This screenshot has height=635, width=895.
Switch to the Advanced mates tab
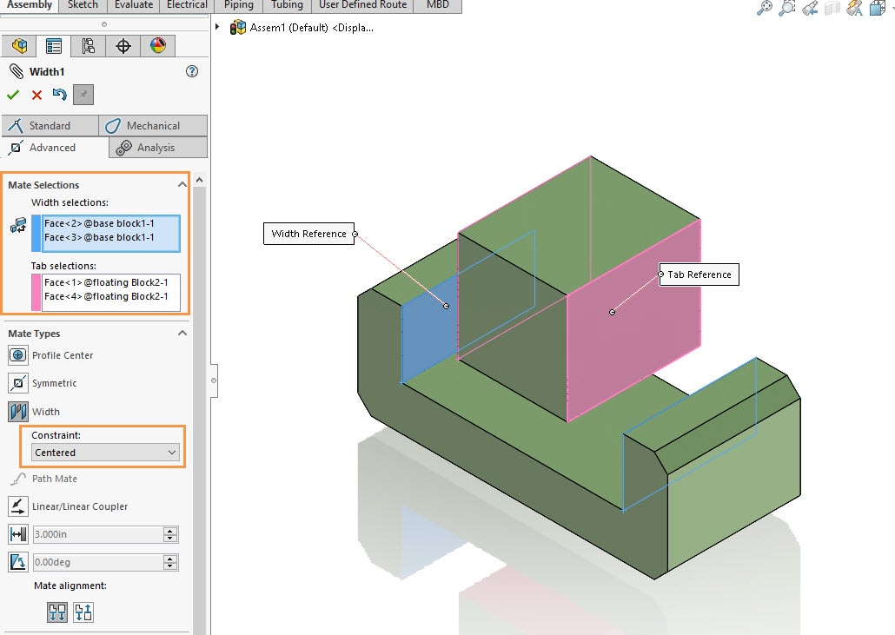click(x=55, y=147)
